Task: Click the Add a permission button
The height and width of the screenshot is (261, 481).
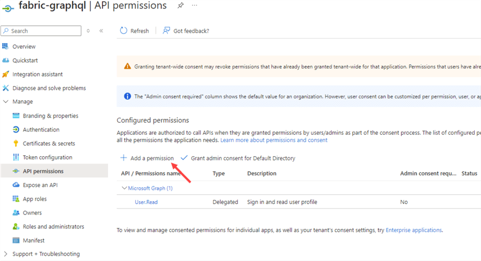Action: click(147, 158)
